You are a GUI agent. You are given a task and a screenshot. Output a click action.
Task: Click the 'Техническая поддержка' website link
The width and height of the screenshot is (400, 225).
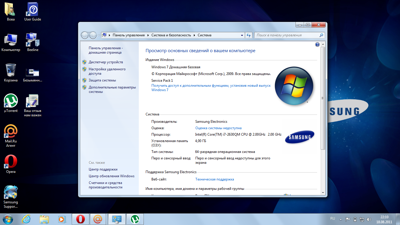(214, 179)
